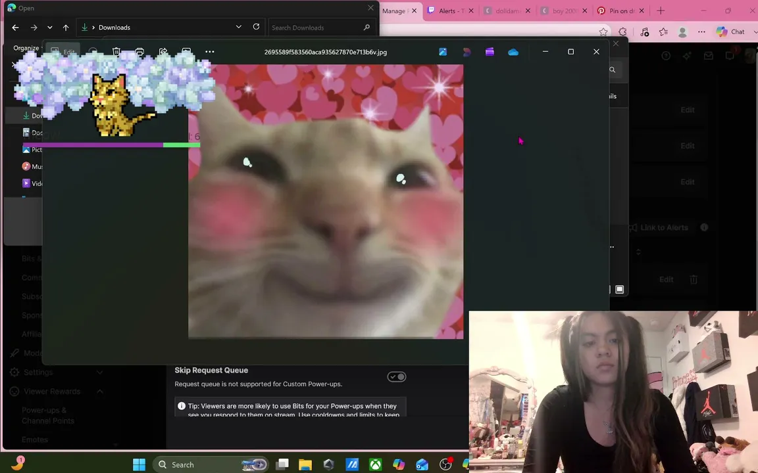Open the Windows Start menu
The width and height of the screenshot is (758, 473).
139,464
